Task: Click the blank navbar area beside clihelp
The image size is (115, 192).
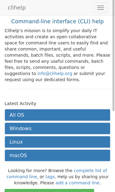Action: click(x=60, y=8)
